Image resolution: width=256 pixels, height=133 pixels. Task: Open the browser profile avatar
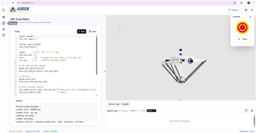click(x=249, y=3)
